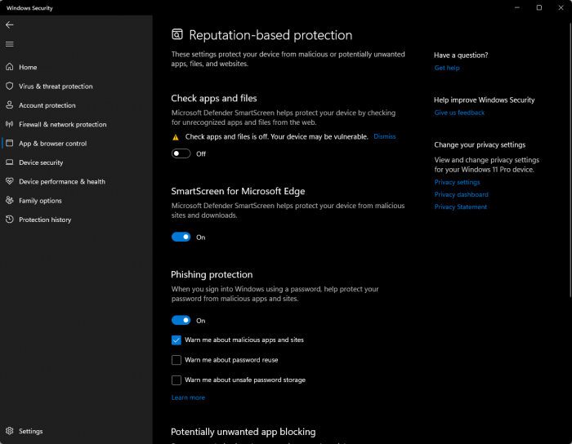Turn on Check apps and files toggle
Screen dimensions: 572x444
click(x=181, y=153)
